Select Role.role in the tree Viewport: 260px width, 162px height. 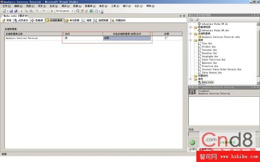tap(208, 82)
